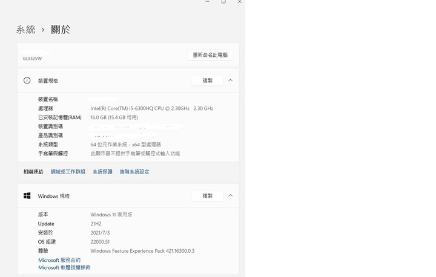Open Microsoft 軟體授權條款 link
The image size is (436, 277).
click(x=64, y=267)
